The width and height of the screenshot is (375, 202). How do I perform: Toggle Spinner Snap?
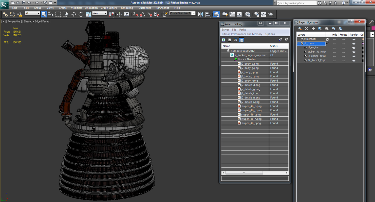pos(157,14)
